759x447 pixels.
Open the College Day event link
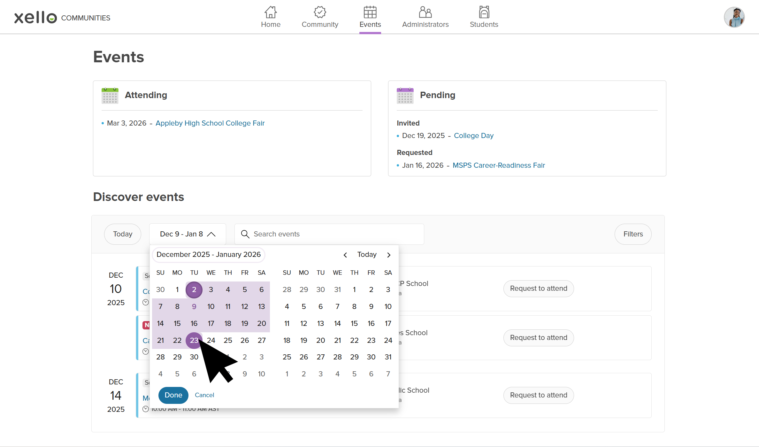(474, 135)
